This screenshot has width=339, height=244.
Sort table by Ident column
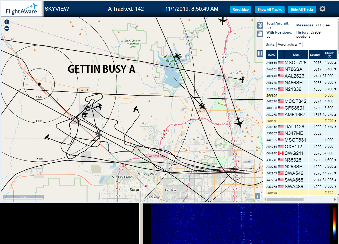coord(296,55)
